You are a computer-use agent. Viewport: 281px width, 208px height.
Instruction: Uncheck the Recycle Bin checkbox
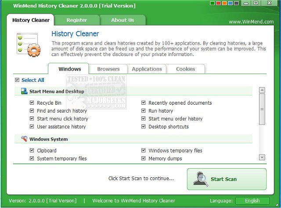pyautogui.click(x=32, y=102)
